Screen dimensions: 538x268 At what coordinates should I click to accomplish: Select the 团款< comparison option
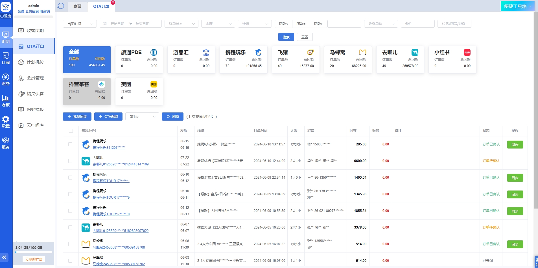pos(284,24)
